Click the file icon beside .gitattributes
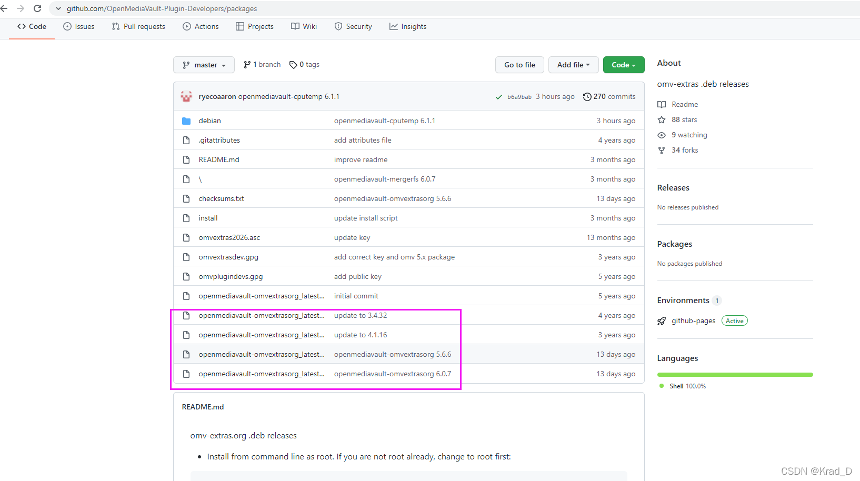 (x=186, y=140)
